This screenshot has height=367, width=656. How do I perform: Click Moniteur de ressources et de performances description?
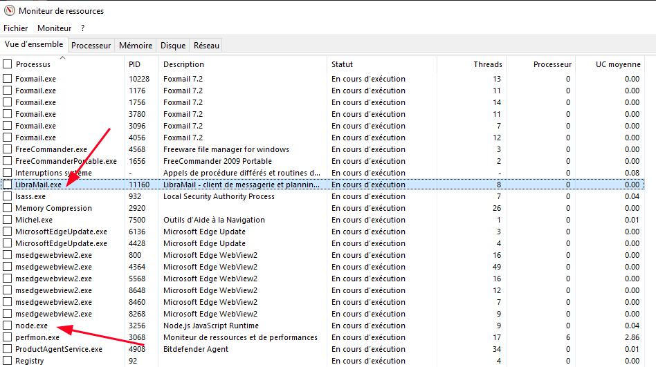240,337
